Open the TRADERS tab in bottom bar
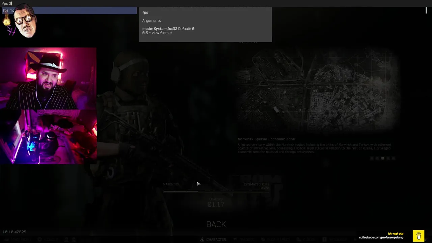 243,240
